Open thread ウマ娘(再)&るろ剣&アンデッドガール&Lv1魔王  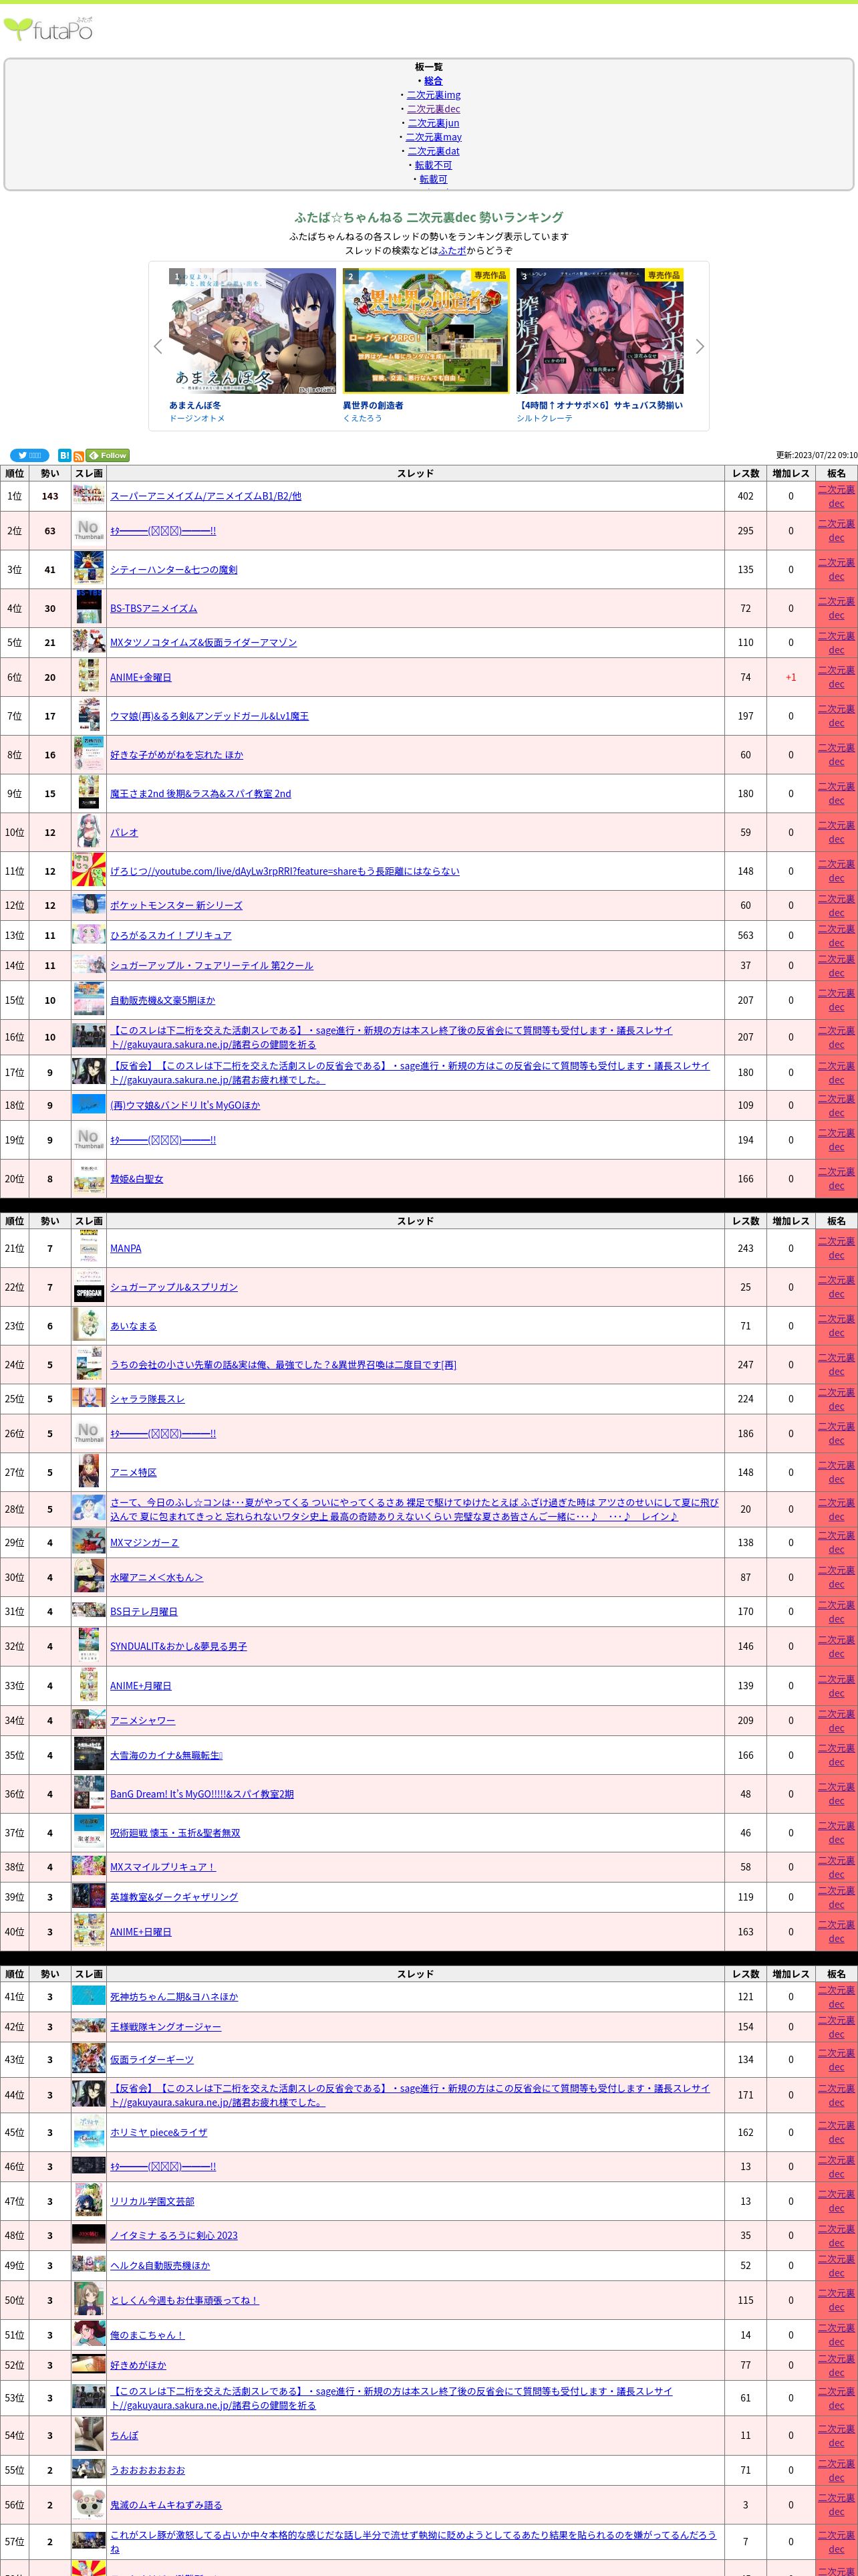coord(208,716)
